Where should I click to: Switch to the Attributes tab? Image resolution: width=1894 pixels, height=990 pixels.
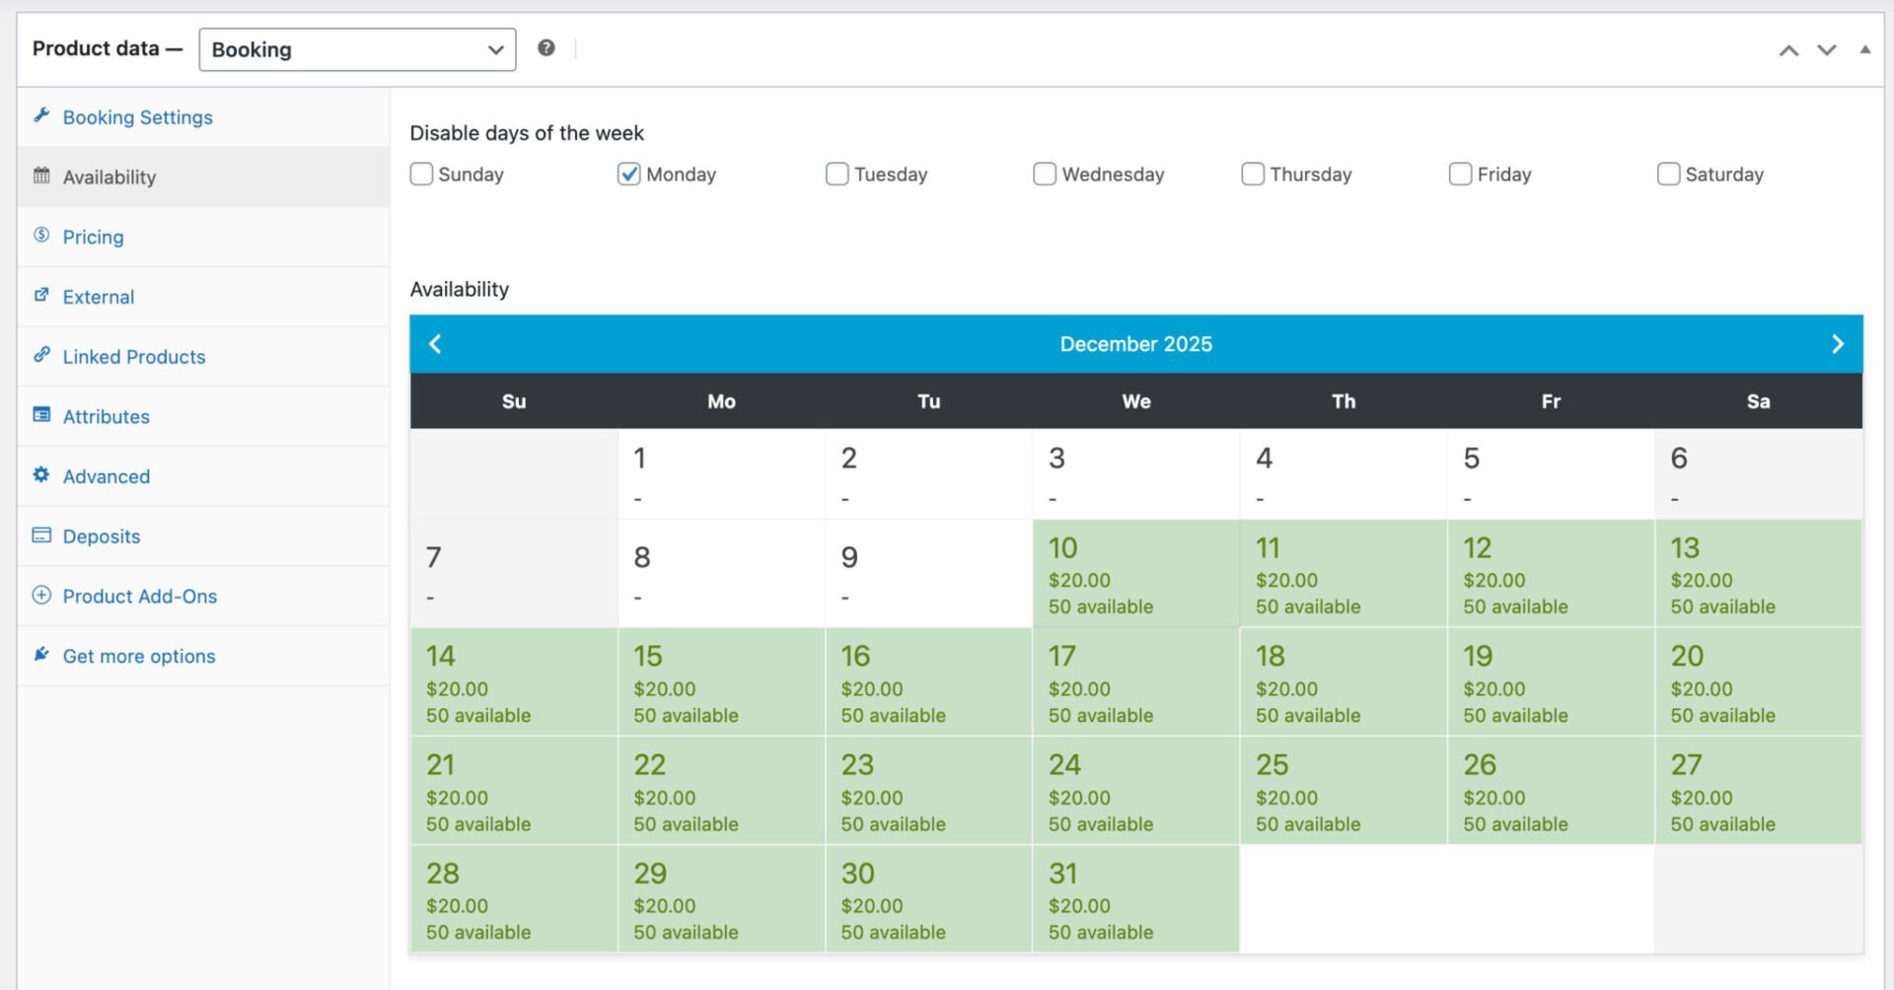tap(106, 416)
